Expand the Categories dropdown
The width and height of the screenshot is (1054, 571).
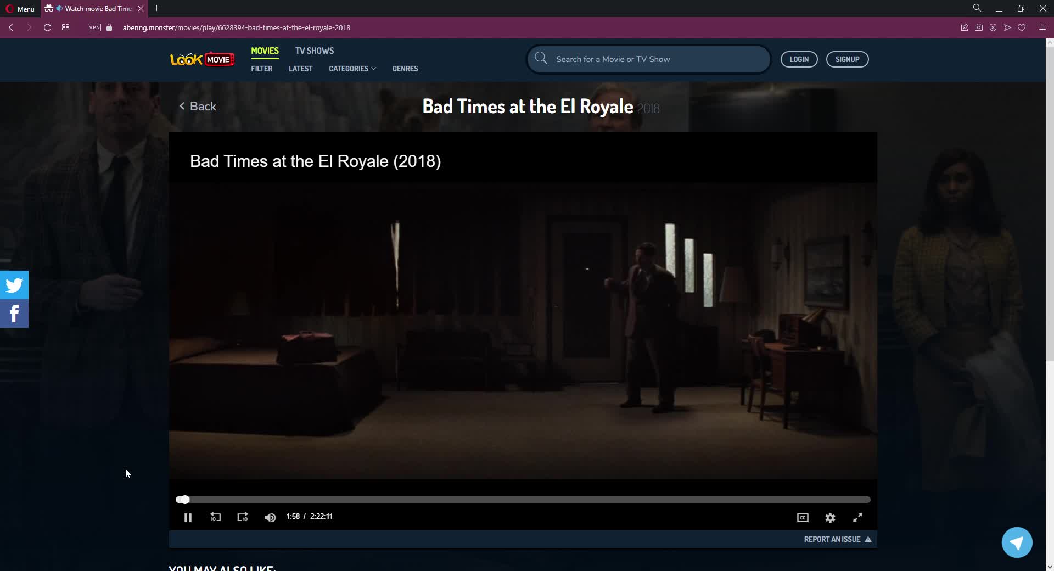click(x=352, y=69)
